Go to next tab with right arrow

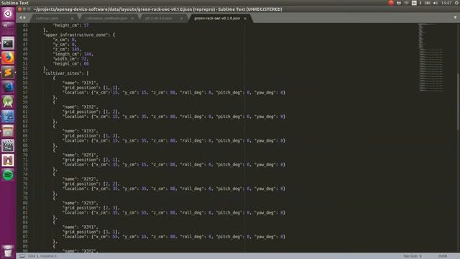(24, 18)
